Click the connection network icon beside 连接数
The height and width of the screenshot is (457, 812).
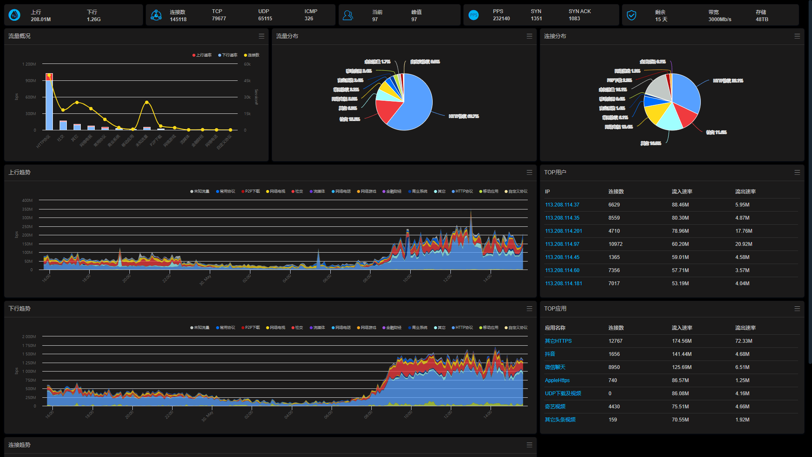[x=156, y=15]
